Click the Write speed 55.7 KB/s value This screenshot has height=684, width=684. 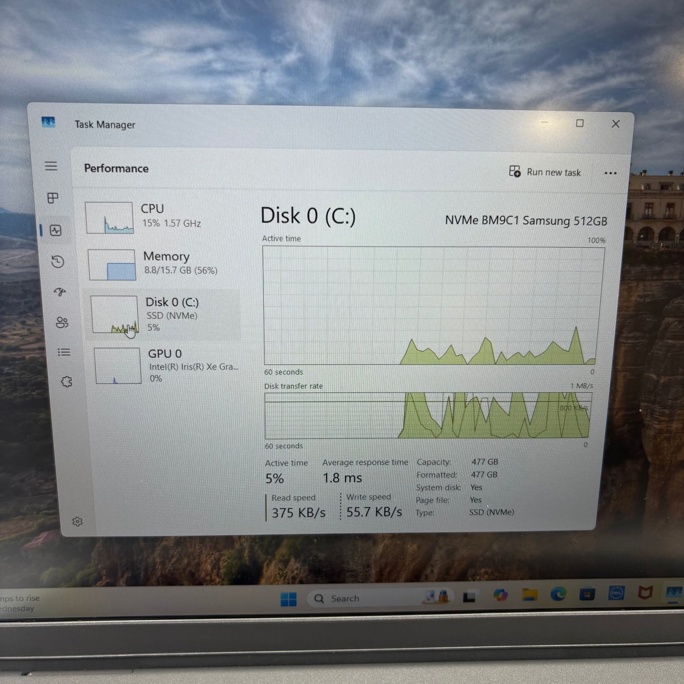point(374,512)
